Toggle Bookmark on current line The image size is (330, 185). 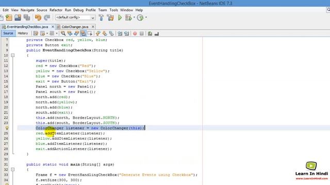pos(111,33)
